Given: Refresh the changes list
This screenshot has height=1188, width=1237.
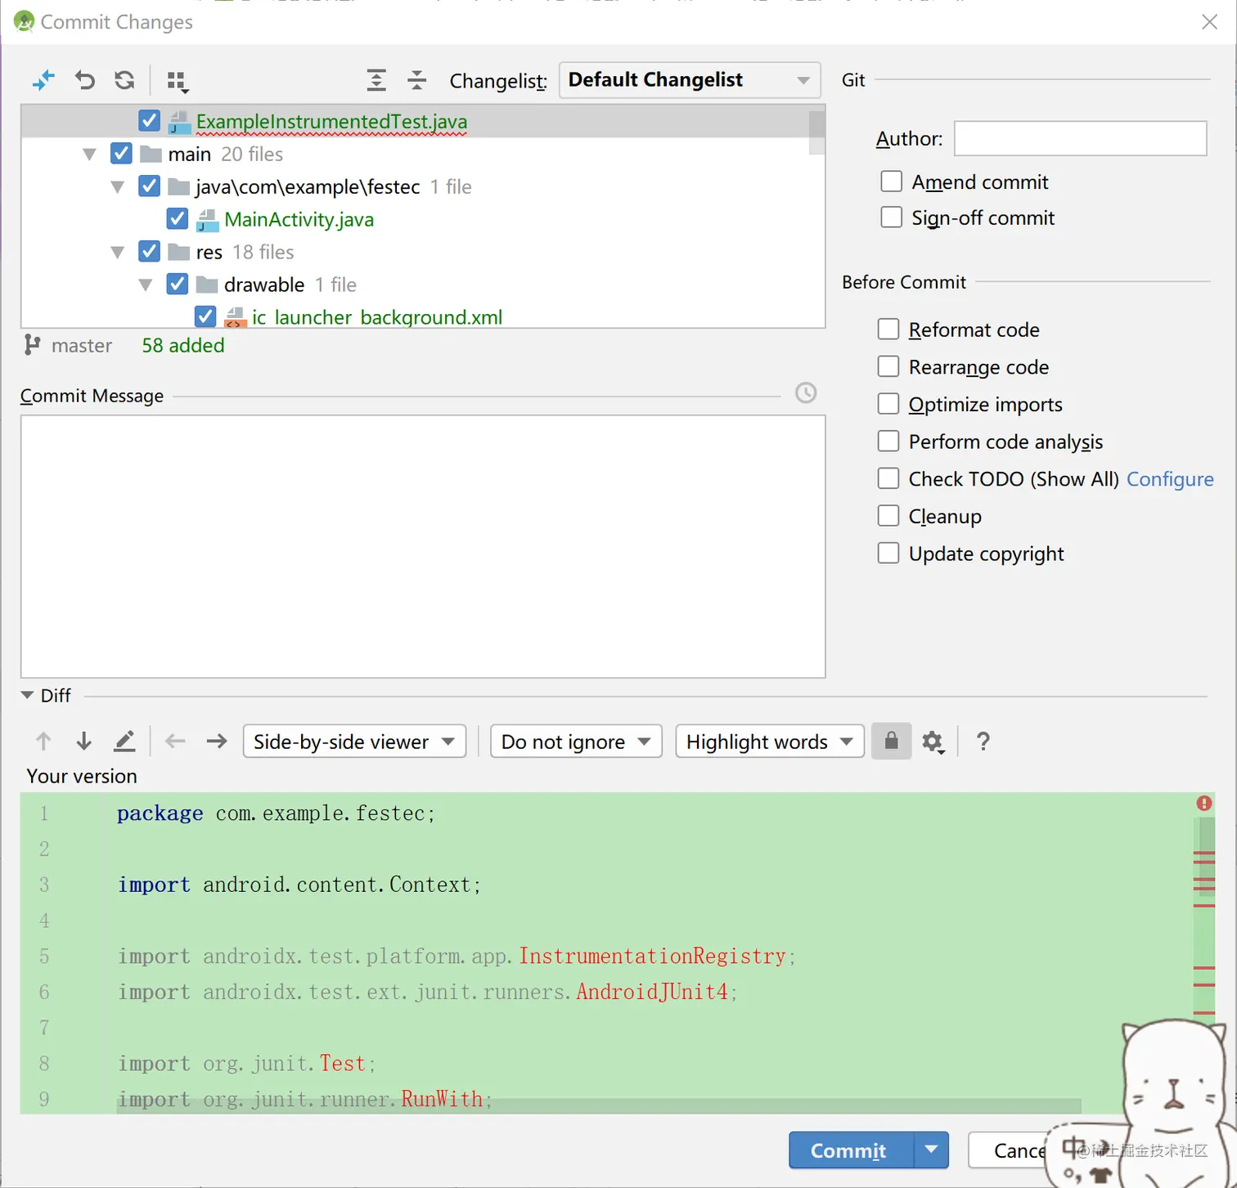Looking at the screenshot, I should click(124, 80).
